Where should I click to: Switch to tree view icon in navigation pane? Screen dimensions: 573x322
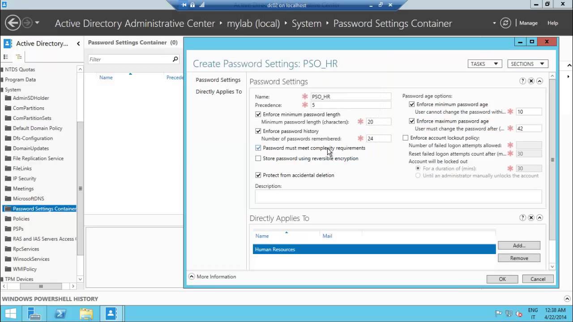pyautogui.click(x=19, y=57)
